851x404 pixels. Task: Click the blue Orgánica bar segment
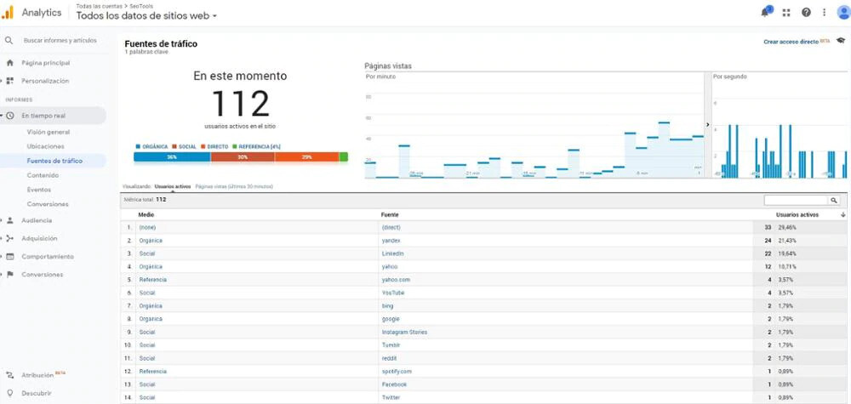(x=172, y=157)
